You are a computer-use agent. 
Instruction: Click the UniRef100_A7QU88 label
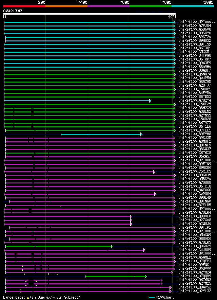click(x=195, y=182)
